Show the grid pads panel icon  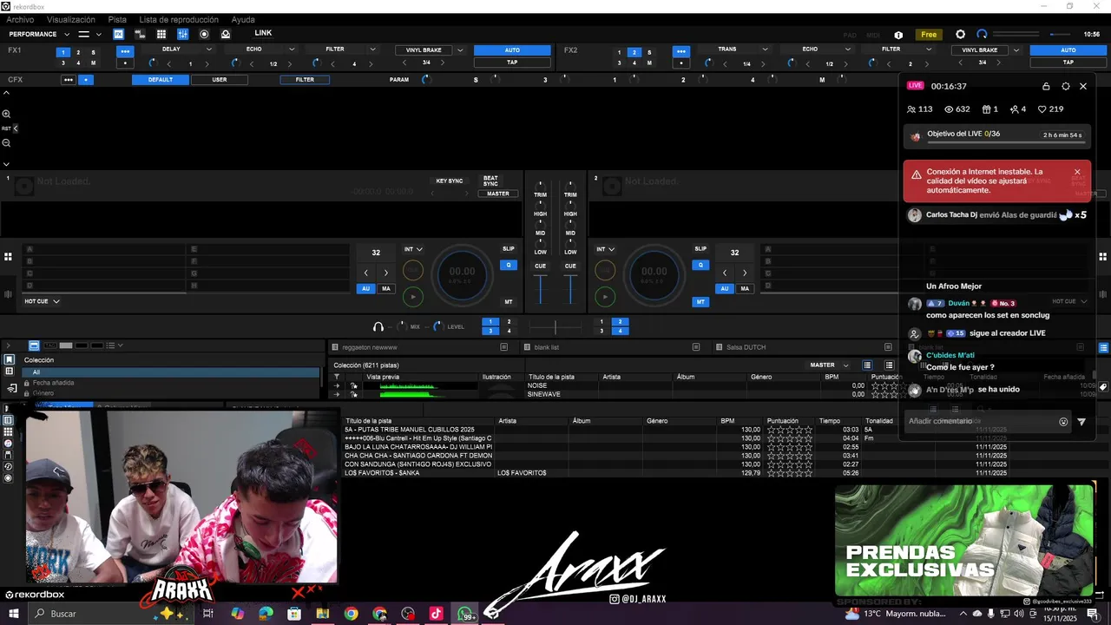161,34
